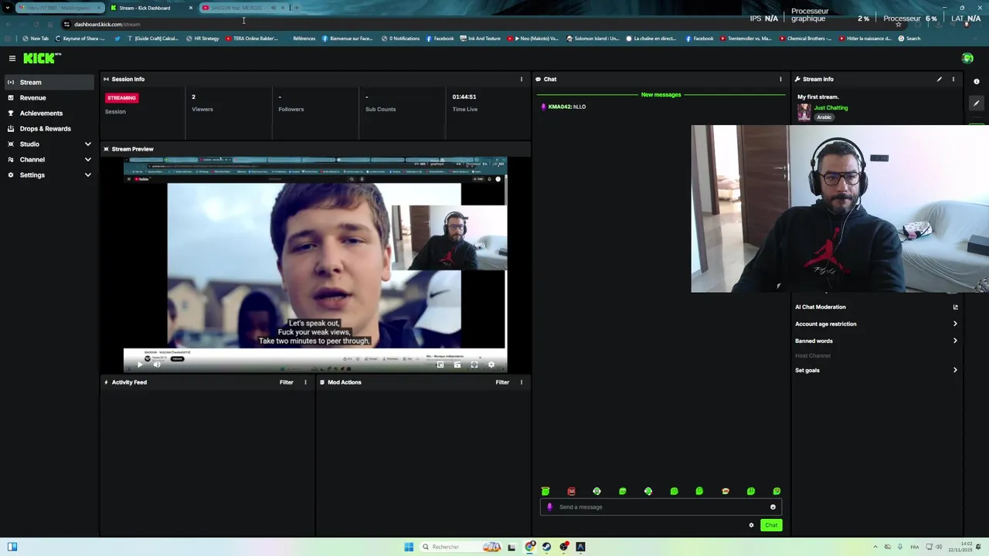The height and width of the screenshot is (556, 989).
Task: Insert the seventh green emote
Action: click(x=699, y=491)
